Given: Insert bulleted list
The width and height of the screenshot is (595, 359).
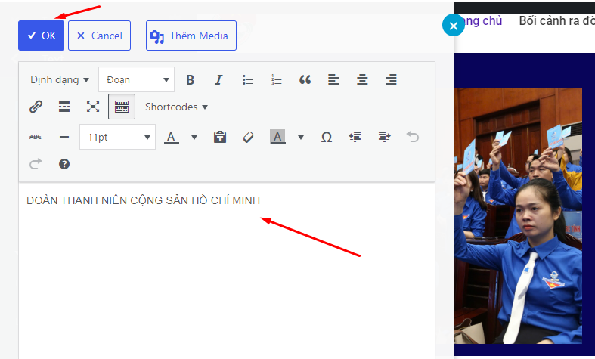Looking at the screenshot, I should (x=248, y=79).
